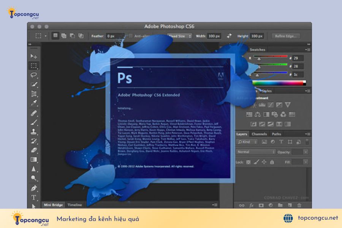Select the Lasso tool
Viewport: 342px width, 228px height.
click(34, 75)
